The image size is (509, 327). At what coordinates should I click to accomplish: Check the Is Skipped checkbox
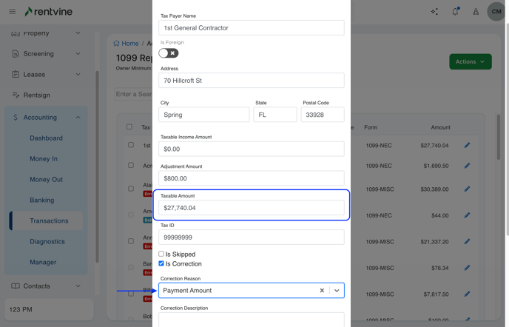click(161, 254)
